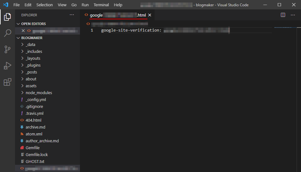Open the Extensions view

tap(7, 82)
